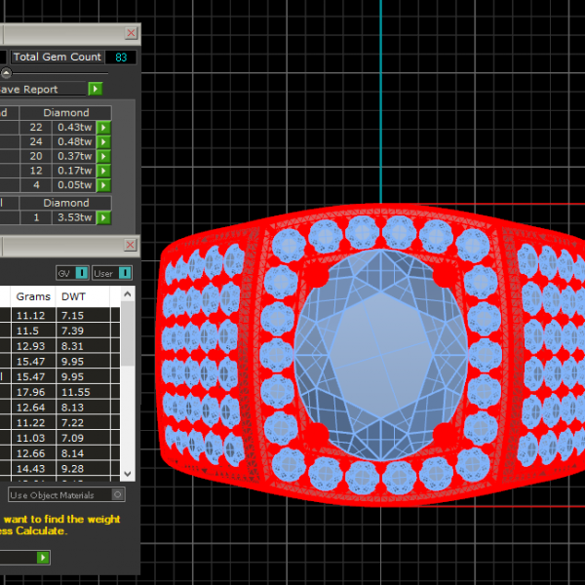
Task: Click green arrow for 3.53tw diamond row
Action: pos(103,217)
